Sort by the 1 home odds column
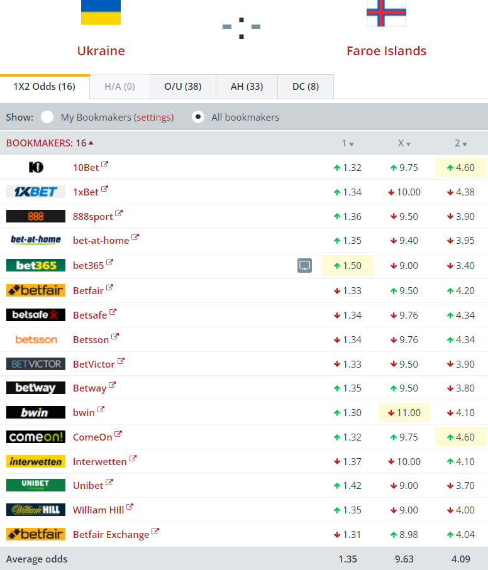 pos(347,143)
